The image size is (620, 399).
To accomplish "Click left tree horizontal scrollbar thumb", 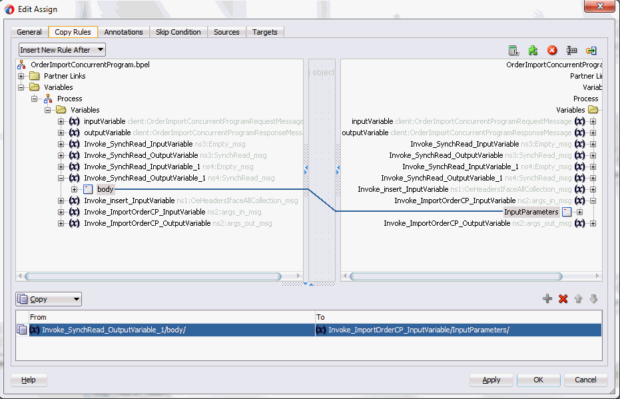I will [x=153, y=276].
